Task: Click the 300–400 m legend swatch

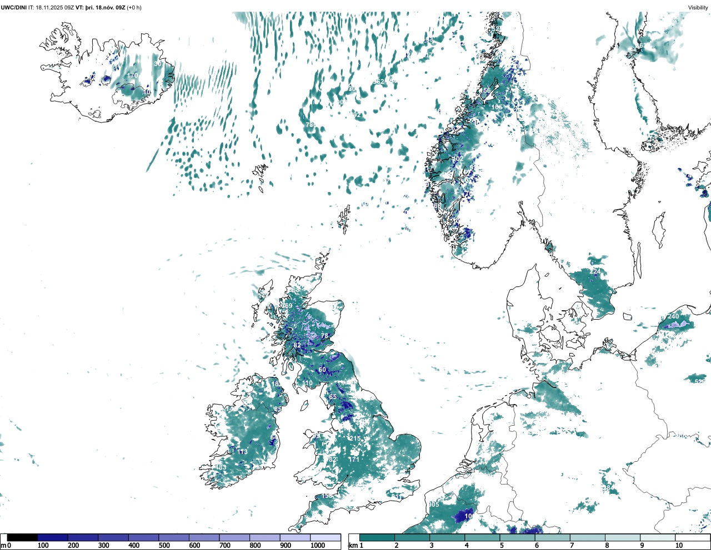Action: click(113, 537)
